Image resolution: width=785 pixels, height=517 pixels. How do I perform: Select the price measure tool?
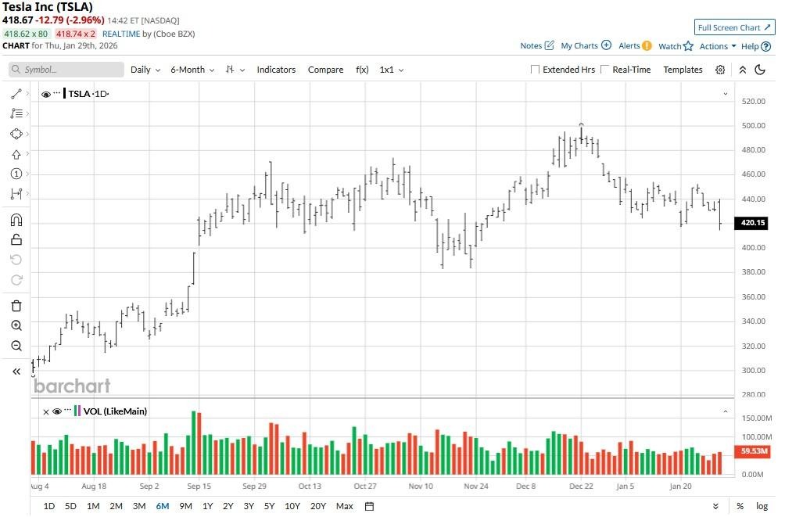16,194
